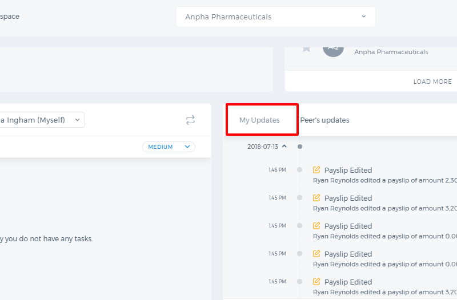Open the MEDIUM priority dropdown

tap(169, 147)
